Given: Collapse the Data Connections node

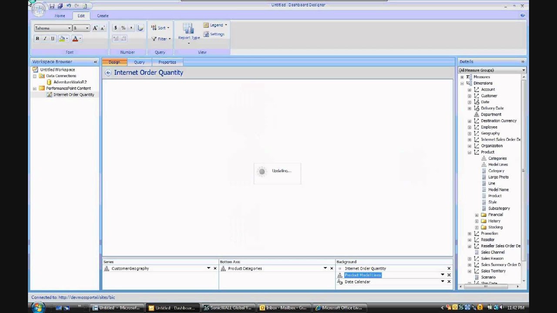Looking at the screenshot, I should point(35,76).
